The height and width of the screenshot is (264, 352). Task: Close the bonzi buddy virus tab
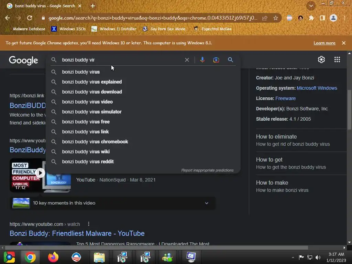coord(80,6)
